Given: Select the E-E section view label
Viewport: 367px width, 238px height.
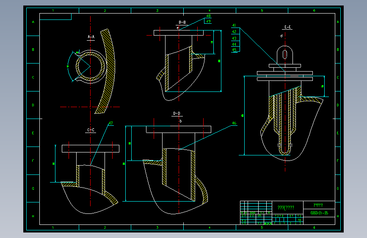Looking at the screenshot, I should point(288,27).
